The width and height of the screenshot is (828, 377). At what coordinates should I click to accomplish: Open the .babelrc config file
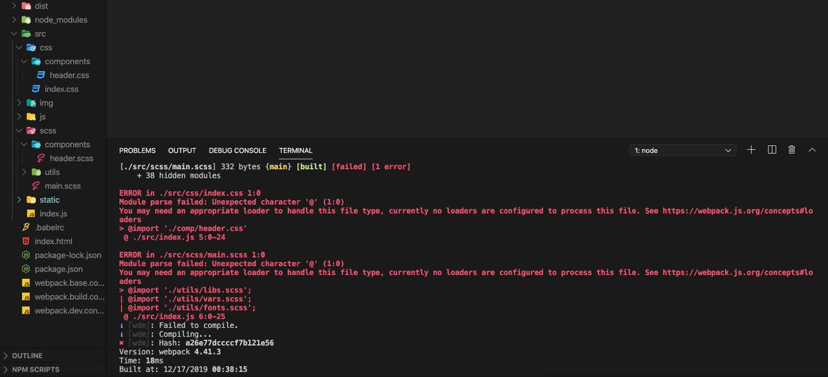point(49,227)
